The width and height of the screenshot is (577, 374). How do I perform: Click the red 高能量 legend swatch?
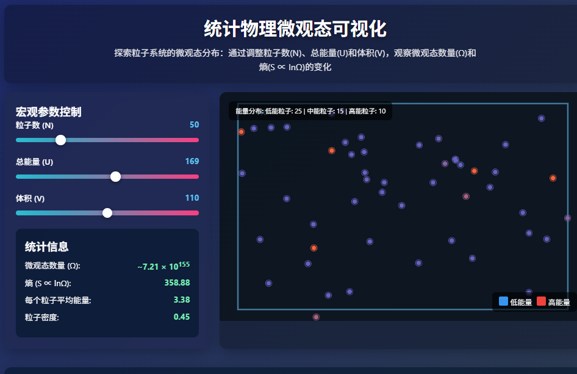point(541,301)
